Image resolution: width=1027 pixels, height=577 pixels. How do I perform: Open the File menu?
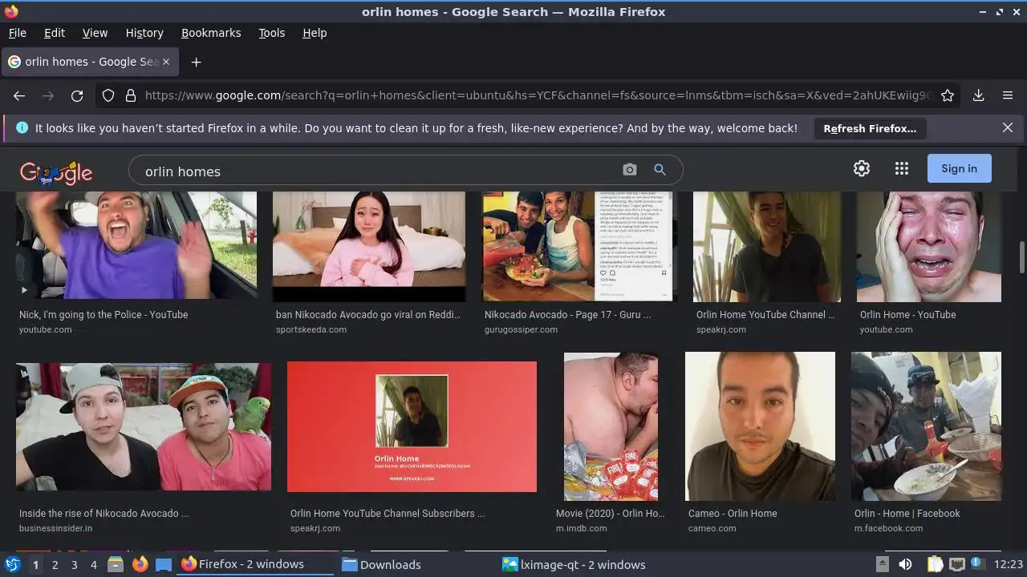tap(18, 33)
